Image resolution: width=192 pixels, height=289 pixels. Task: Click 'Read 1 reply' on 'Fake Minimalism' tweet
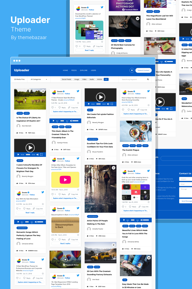[x=30, y=212]
